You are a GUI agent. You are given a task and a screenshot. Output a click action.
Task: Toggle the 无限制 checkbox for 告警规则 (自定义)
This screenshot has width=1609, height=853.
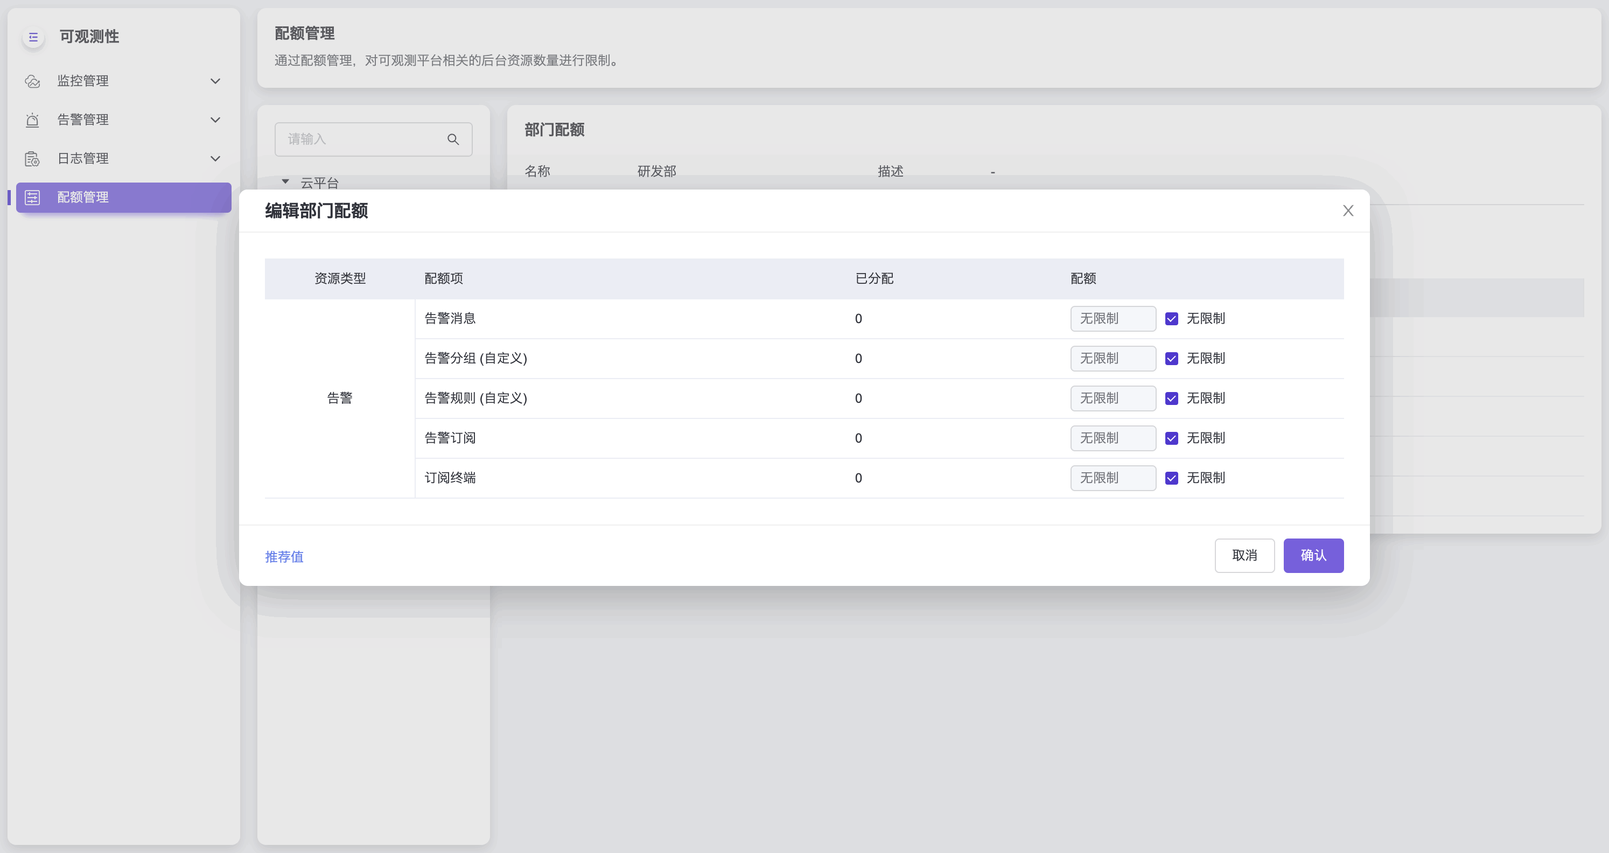click(x=1171, y=398)
